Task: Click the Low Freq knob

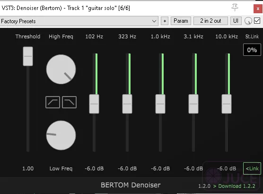Action: pyautogui.click(x=61, y=135)
